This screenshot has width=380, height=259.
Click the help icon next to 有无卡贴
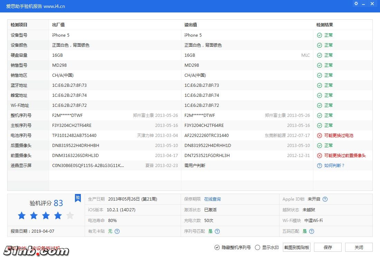(117, 231)
